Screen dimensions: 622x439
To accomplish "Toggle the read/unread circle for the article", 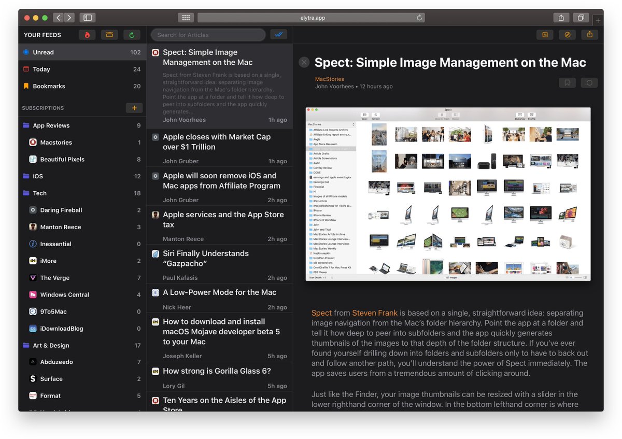I will pyautogui.click(x=589, y=82).
